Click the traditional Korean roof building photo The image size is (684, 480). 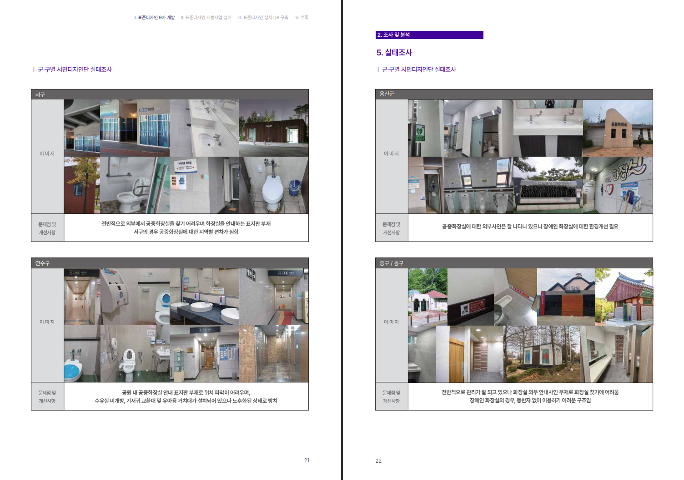(x=624, y=297)
